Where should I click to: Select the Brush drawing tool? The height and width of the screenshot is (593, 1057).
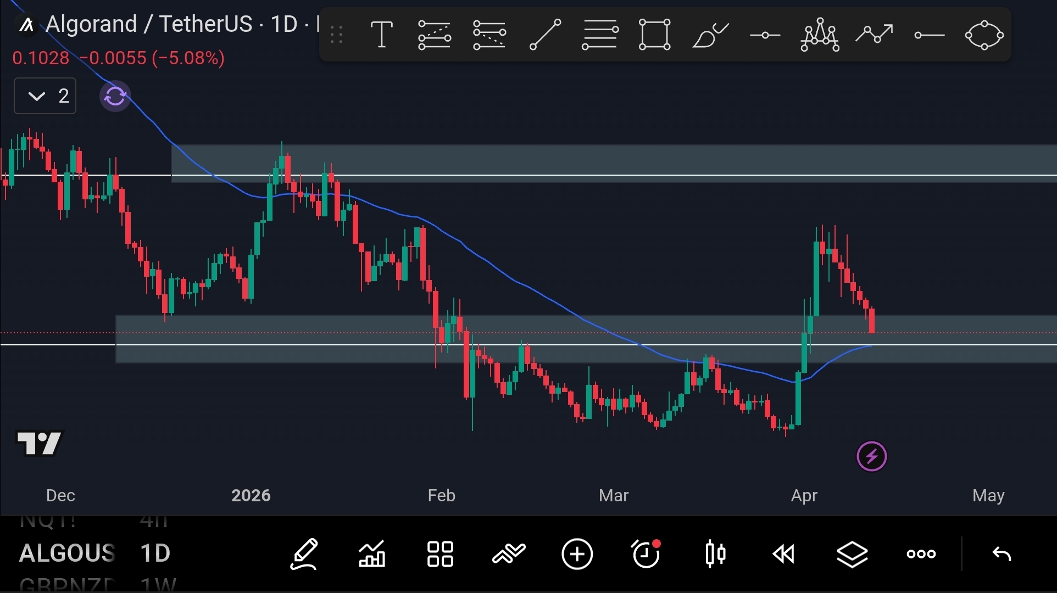pos(710,35)
